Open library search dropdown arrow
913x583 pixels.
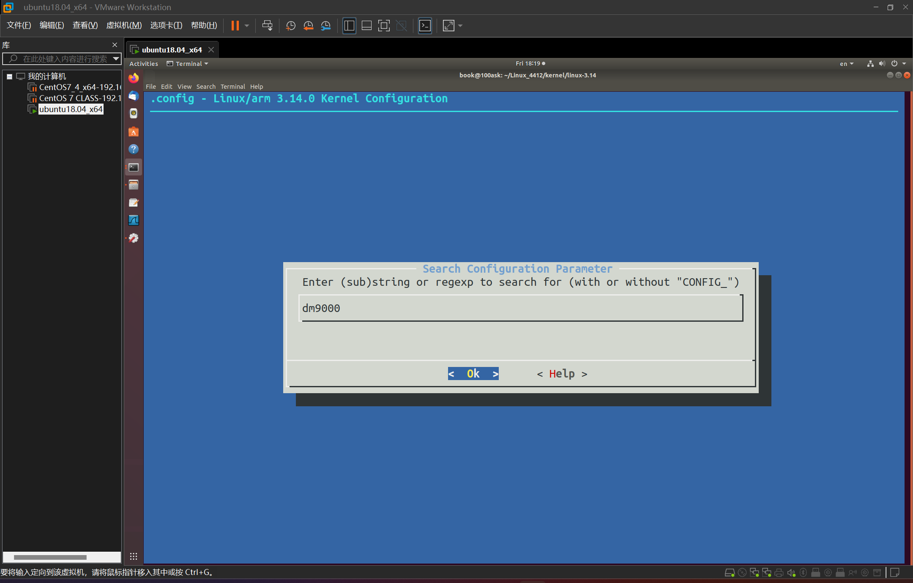click(x=116, y=59)
